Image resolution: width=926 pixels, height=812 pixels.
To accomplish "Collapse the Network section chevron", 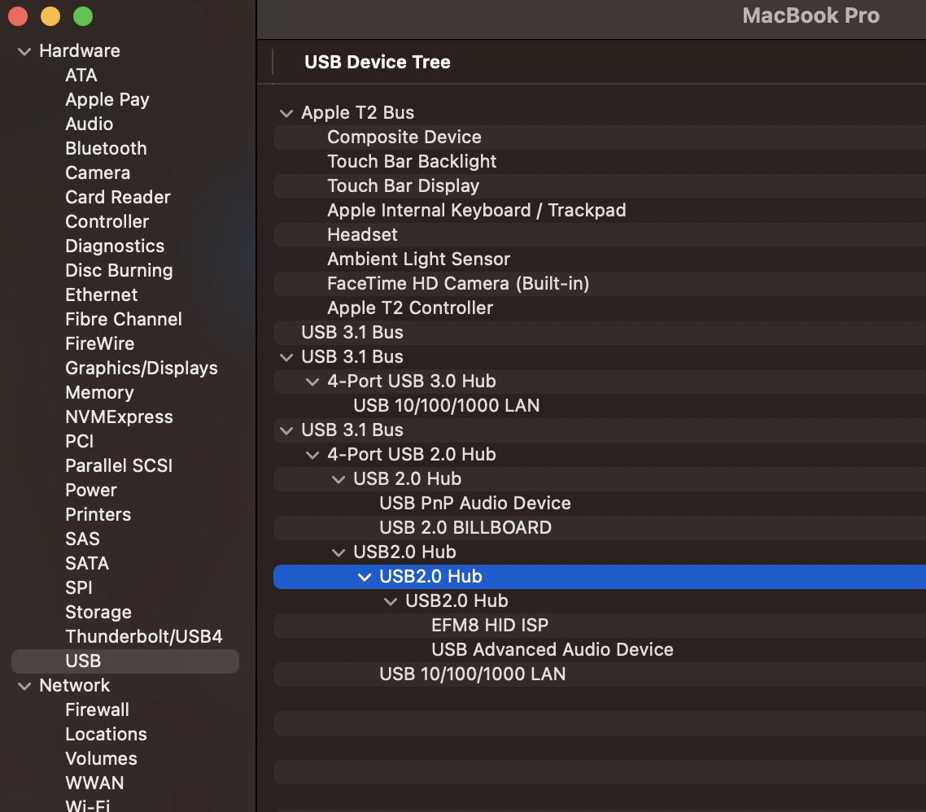I will click(x=24, y=686).
